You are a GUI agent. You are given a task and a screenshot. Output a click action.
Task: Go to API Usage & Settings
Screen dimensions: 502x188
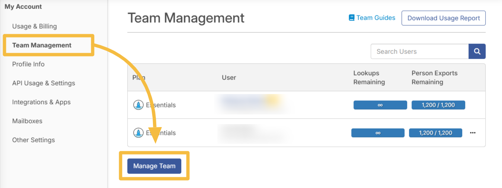click(x=44, y=83)
